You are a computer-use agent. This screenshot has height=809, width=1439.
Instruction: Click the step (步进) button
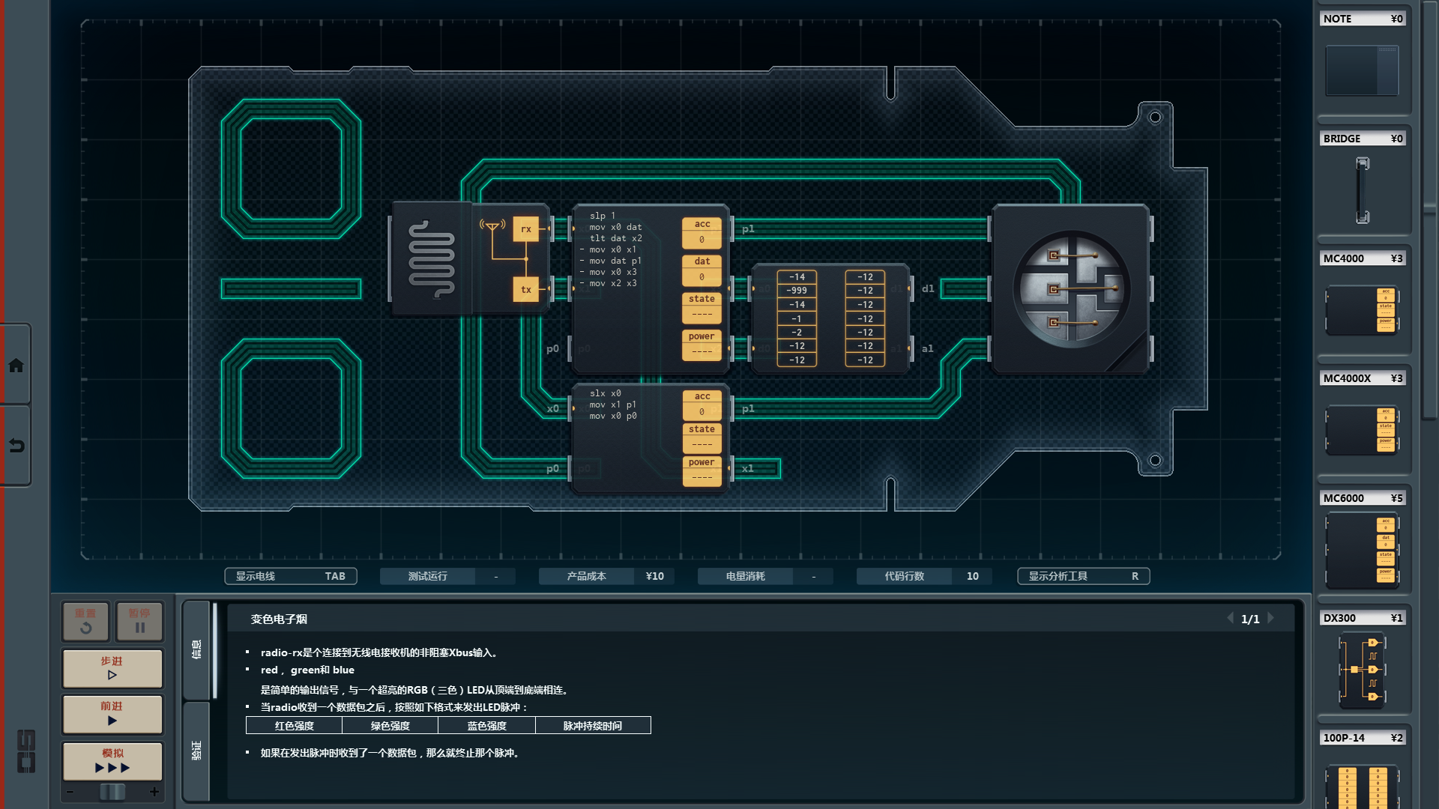pyautogui.click(x=112, y=668)
